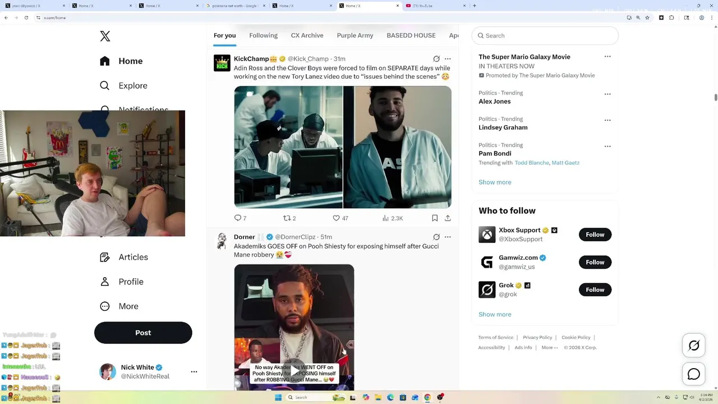Image resolution: width=718 pixels, height=404 pixels.
Task: Click the Search input field
Action: point(545,35)
